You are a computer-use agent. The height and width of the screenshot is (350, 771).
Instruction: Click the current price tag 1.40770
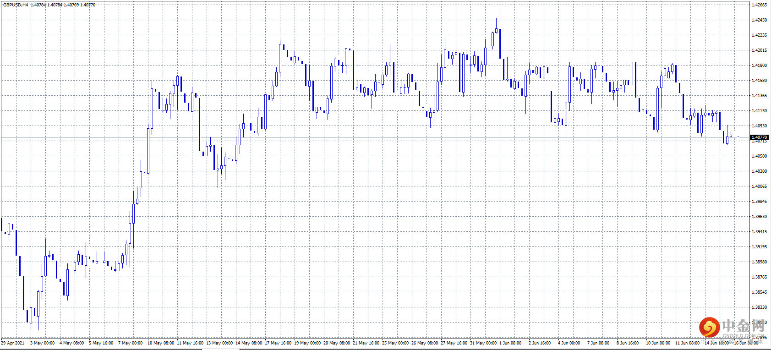pyautogui.click(x=759, y=137)
